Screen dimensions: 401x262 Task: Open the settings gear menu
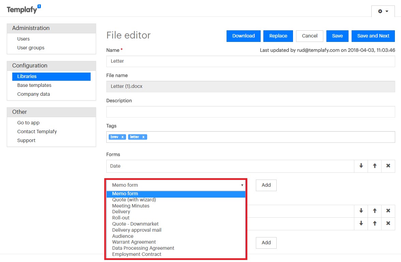[383, 11]
